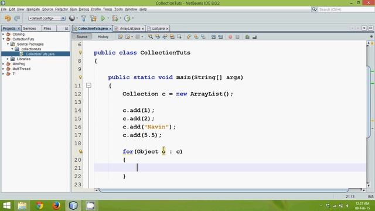Image resolution: width=375 pixels, height=211 pixels.
Task: Close the ArrayList.java editor tab
Action: tap(143, 29)
